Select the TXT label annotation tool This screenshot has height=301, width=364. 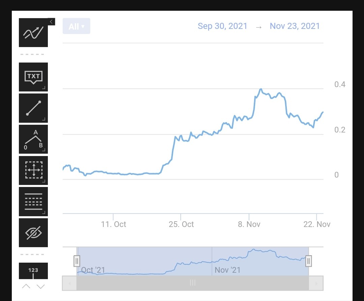click(33, 77)
